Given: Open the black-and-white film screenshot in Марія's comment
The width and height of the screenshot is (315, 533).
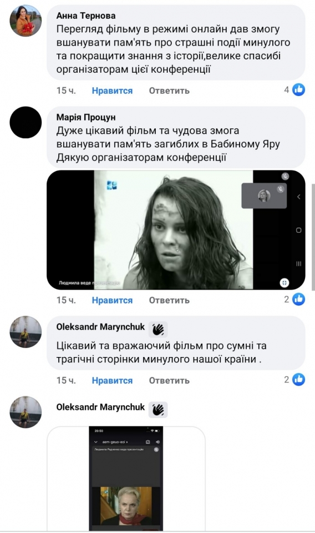Looking at the screenshot, I should [x=176, y=230].
